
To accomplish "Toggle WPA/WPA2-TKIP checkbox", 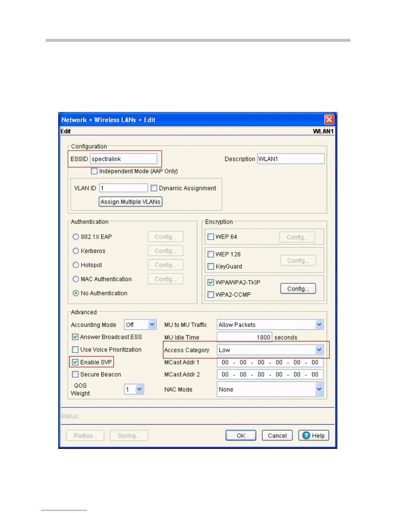I will pos(211,282).
